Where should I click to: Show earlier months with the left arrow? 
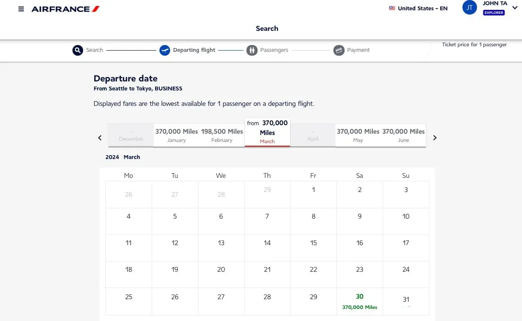pos(100,138)
